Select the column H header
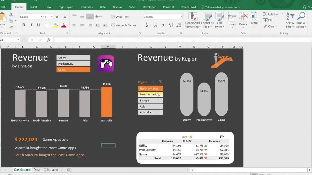 108,47
